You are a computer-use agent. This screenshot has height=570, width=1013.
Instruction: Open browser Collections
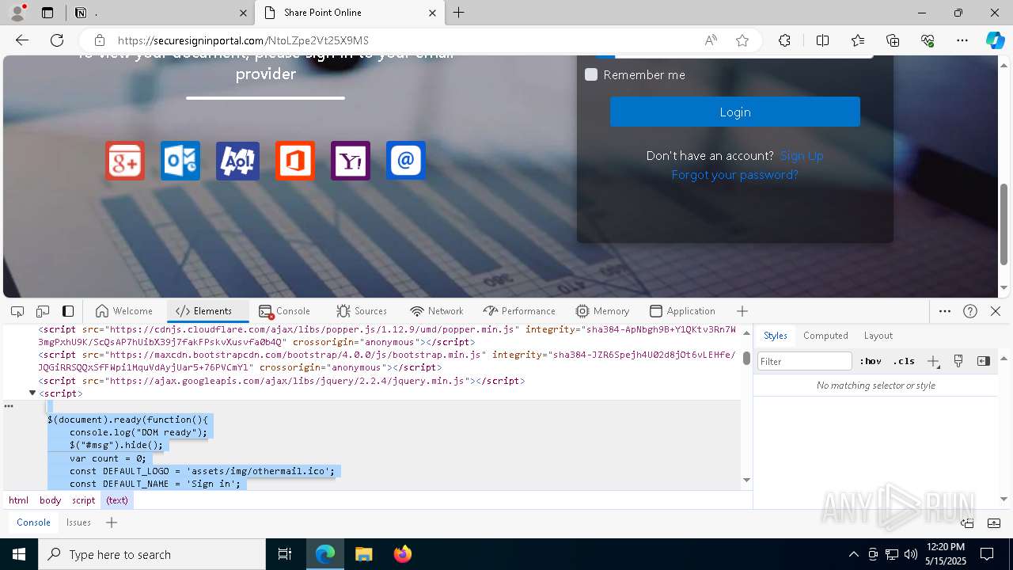pyautogui.click(x=893, y=40)
